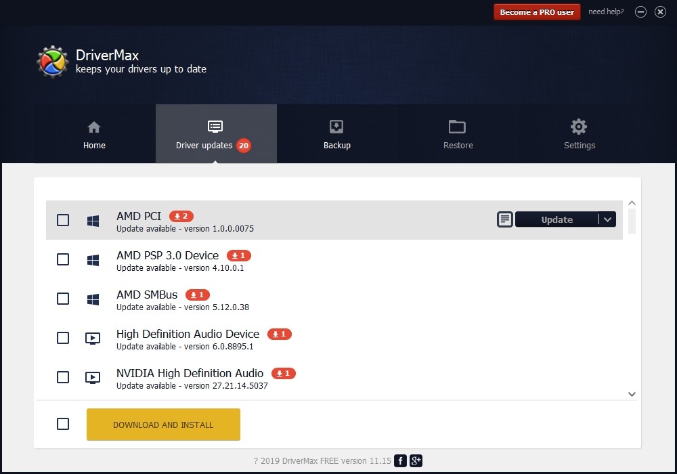This screenshot has width=677, height=474.
Task: Click the DOWNLOAD AND INSTALL button
Action: [163, 425]
